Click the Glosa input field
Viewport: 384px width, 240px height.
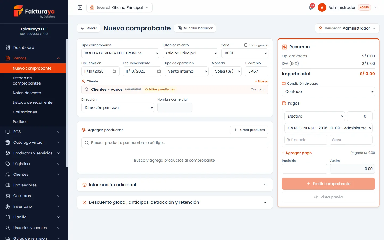[x=351, y=140]
